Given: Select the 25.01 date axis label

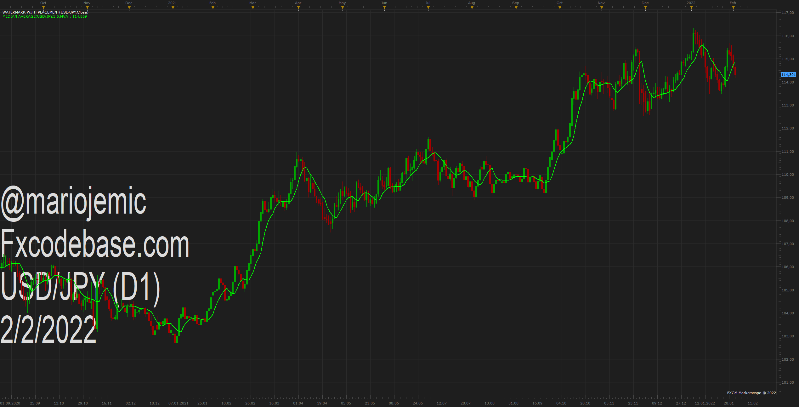Looking at the screenshot, I should 202,403.
